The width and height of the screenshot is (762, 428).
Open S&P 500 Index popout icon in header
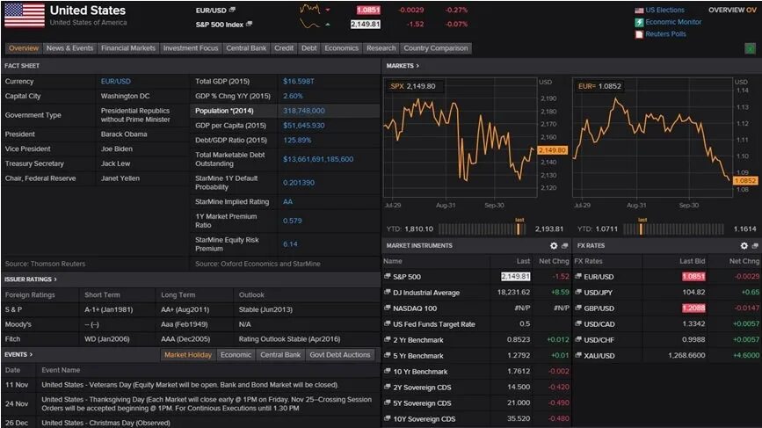pyautogui.click(x=250, y=24)
